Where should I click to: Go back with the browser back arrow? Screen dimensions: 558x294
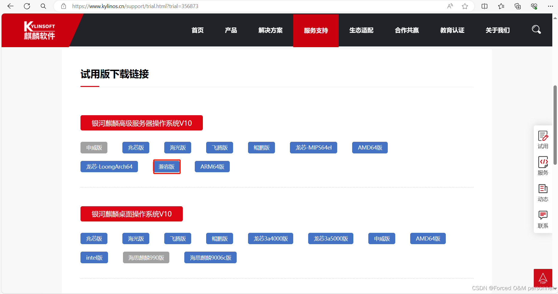[10, 6]
